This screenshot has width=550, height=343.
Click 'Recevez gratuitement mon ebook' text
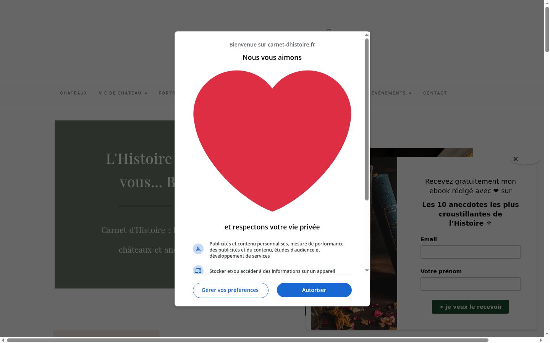(x=470, y=186)
